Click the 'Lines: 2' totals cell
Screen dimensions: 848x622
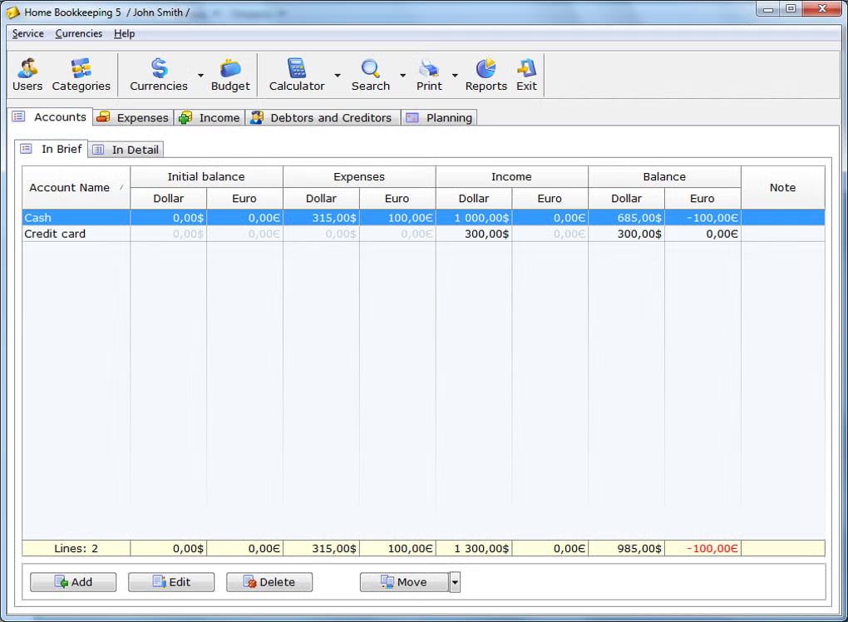76,549
